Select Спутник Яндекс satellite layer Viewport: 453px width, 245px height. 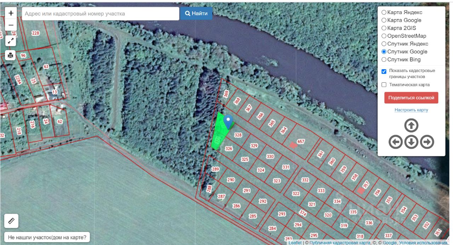pyautogui.click(x=384, y=44)
